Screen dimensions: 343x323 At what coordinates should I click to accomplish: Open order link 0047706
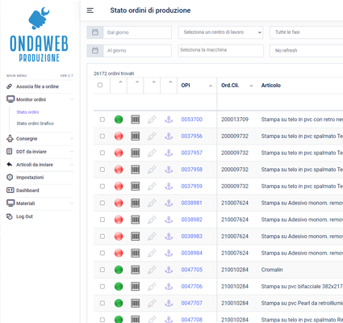coord(192,286)
